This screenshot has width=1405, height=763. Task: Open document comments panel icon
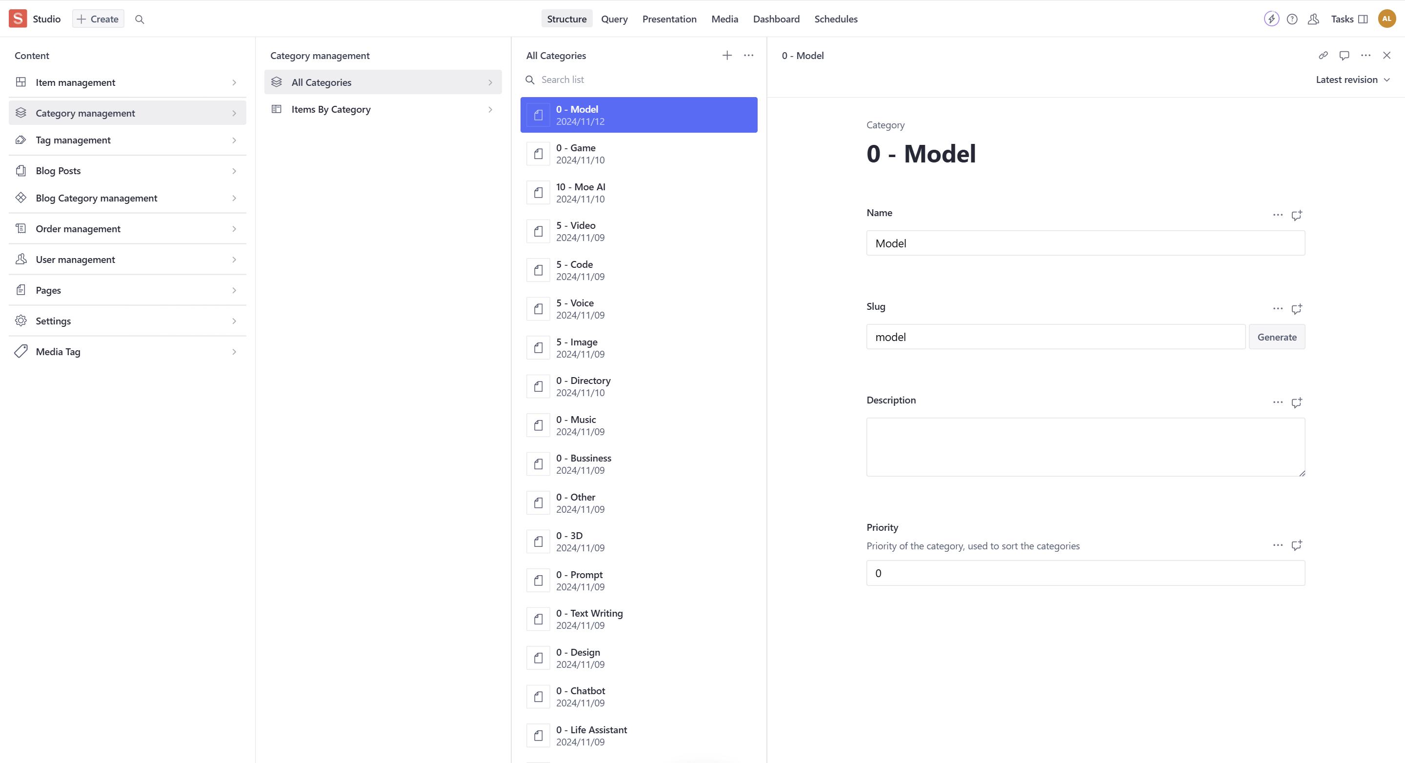pos(1345,55)
